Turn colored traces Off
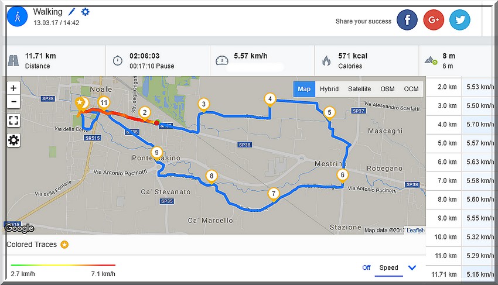 pos(366,267)
